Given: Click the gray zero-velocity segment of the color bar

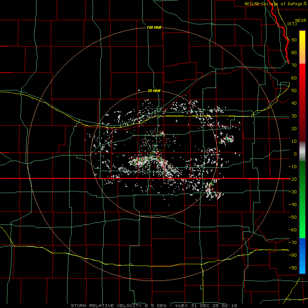Looking at the screenshot, I should click(302, 152).
